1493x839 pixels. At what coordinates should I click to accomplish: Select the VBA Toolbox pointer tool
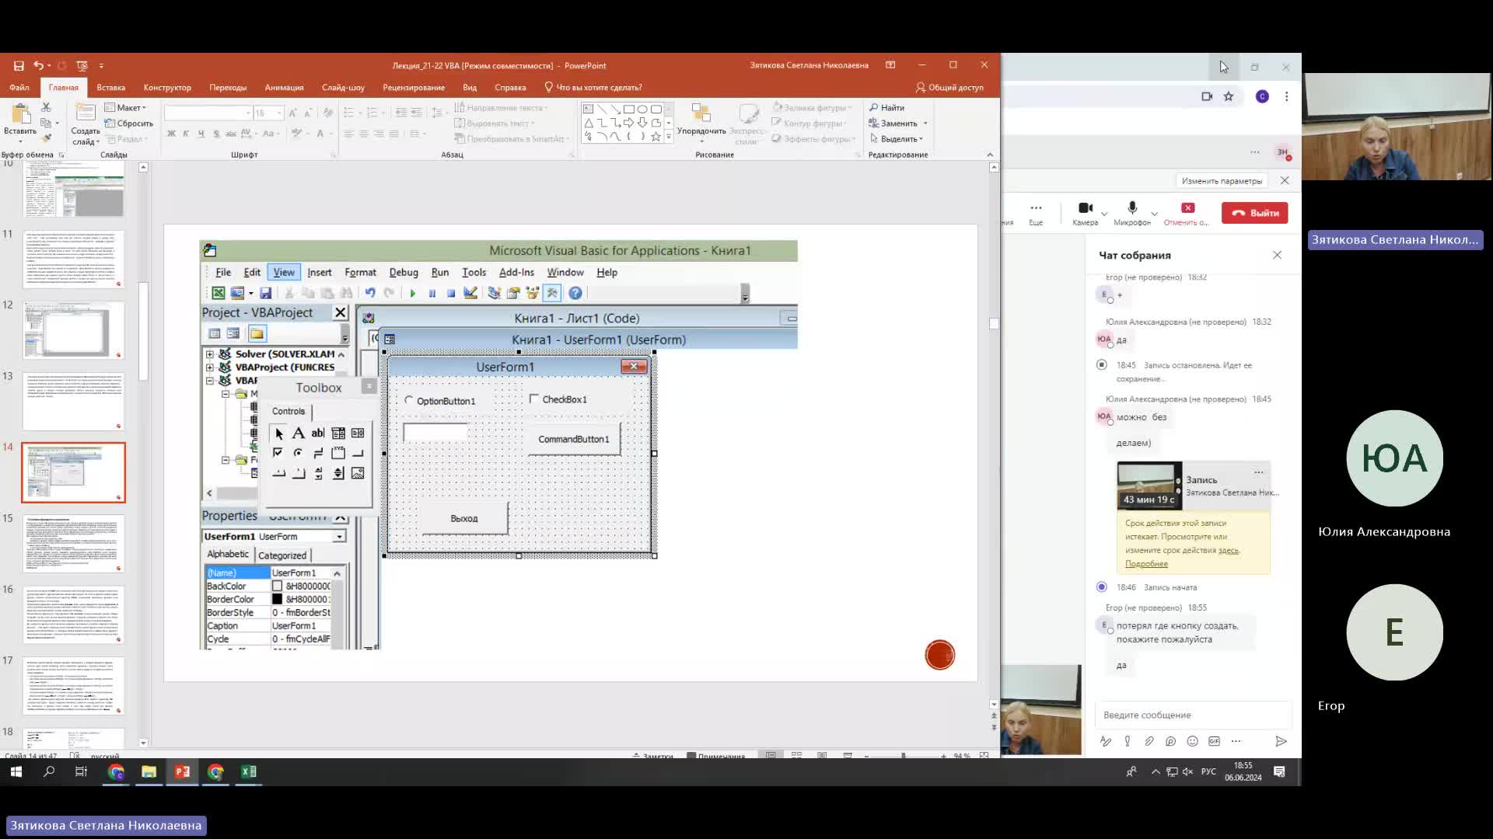(x=279, y=433)
